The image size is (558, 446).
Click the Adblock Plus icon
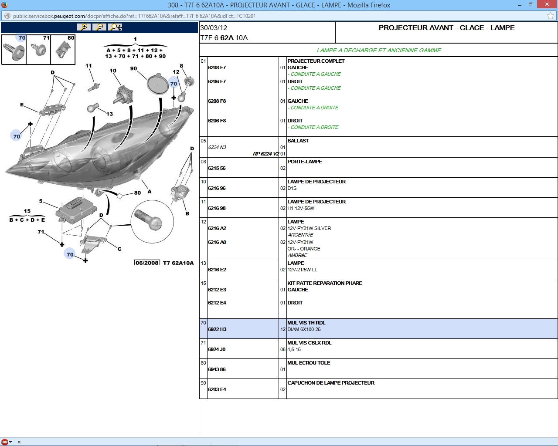point(5,442)
